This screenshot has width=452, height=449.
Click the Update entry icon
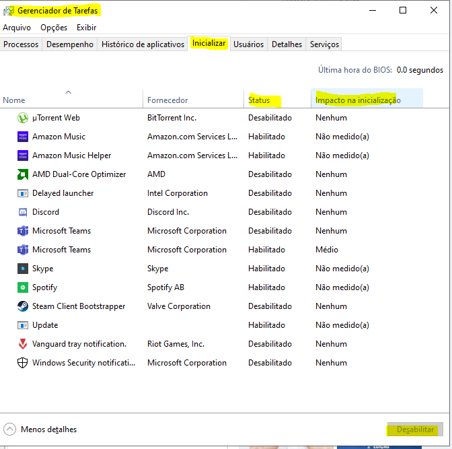23,325
